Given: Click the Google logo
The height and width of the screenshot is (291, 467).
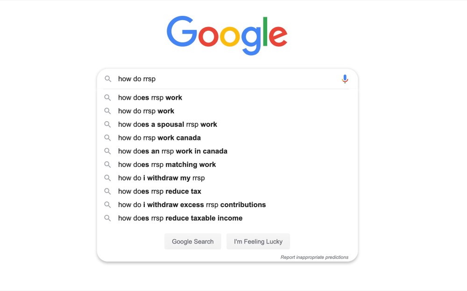Looking at the screenshot, I should pos(227,35).
